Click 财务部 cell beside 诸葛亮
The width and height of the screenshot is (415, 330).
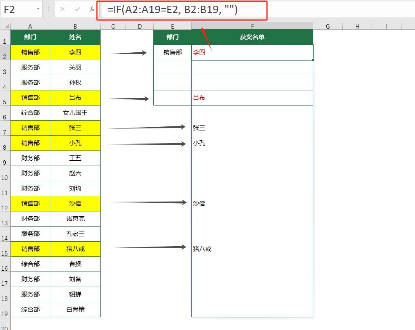30,219
